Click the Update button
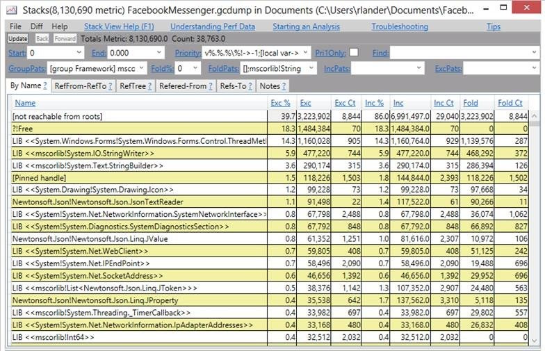545x351 pixels. pyautogui.click(x=18, y=39)
